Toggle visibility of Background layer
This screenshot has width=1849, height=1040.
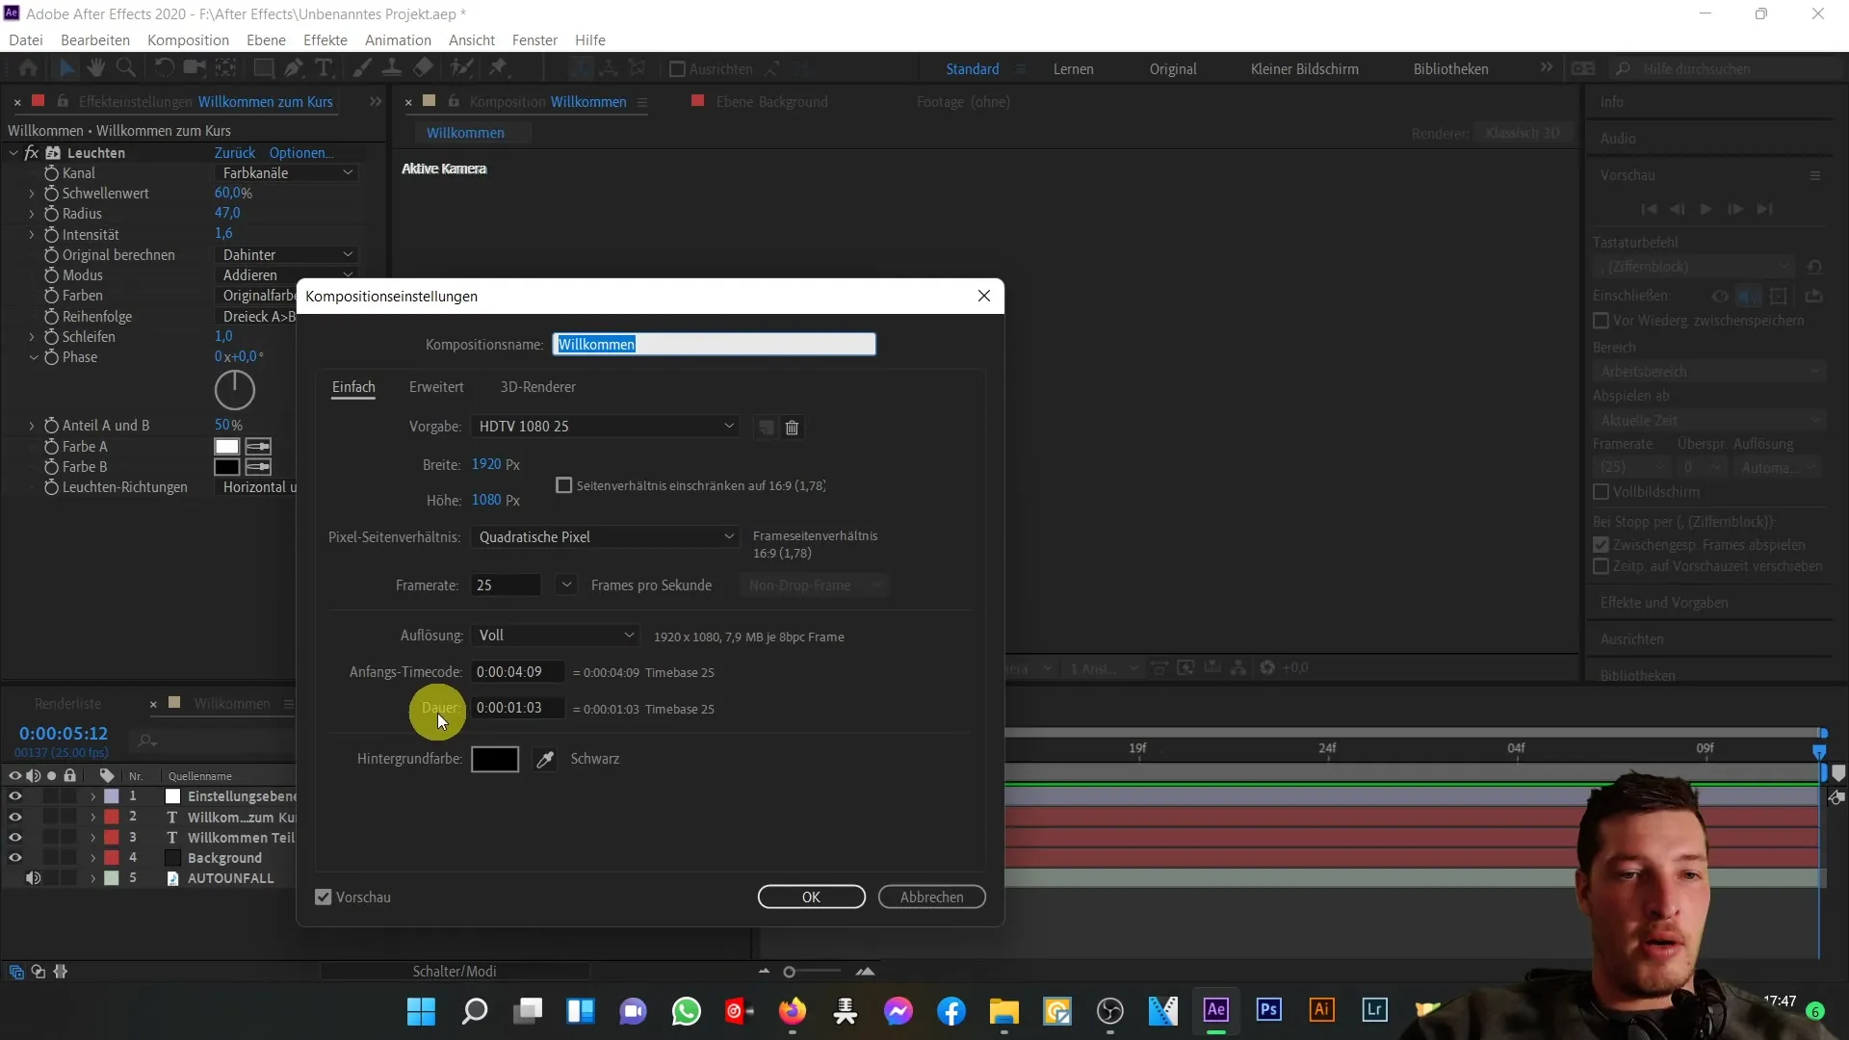(14, 857)
